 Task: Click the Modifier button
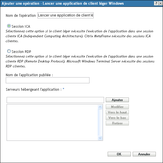[x=117, y=107]
